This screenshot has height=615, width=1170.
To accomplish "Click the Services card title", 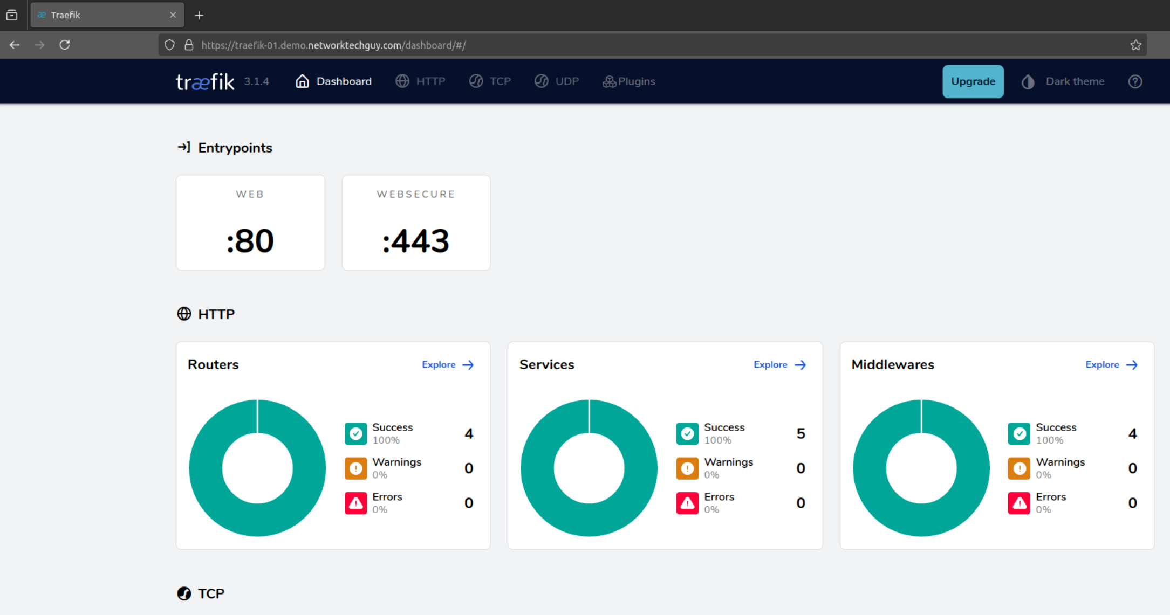I will 547,365.
